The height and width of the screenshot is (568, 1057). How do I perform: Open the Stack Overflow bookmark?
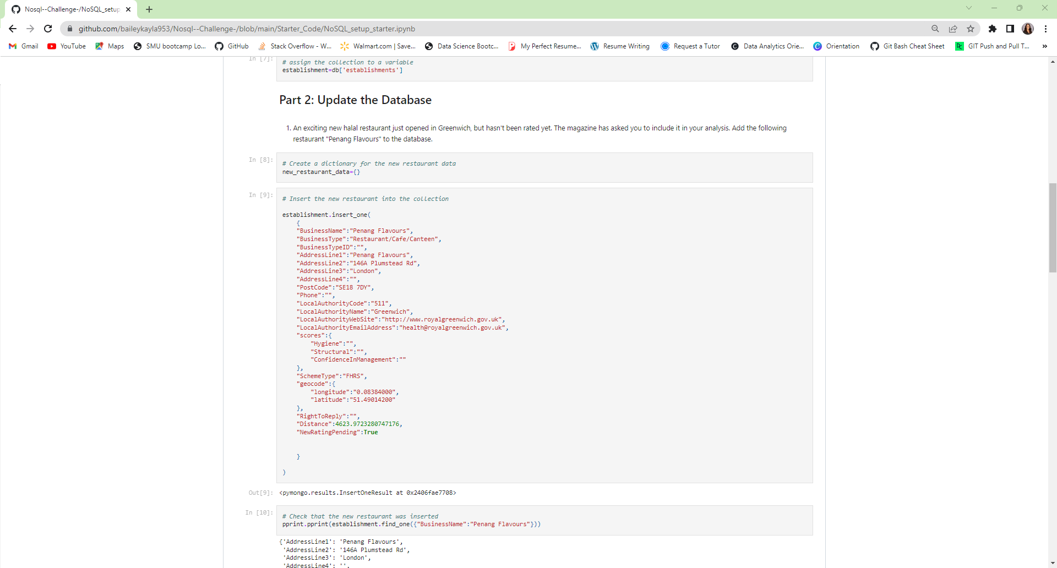[x=295, y=46]
